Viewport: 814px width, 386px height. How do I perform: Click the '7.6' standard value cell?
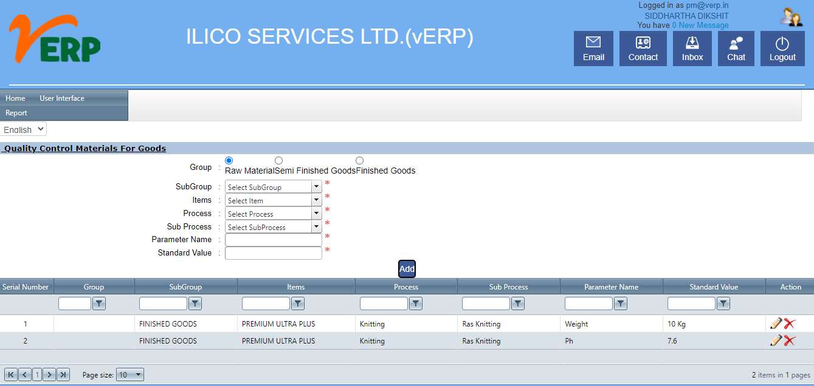[714, 341]
